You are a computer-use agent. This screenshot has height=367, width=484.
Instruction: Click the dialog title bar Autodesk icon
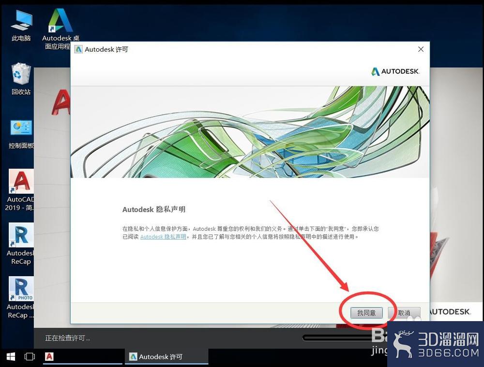79,49
